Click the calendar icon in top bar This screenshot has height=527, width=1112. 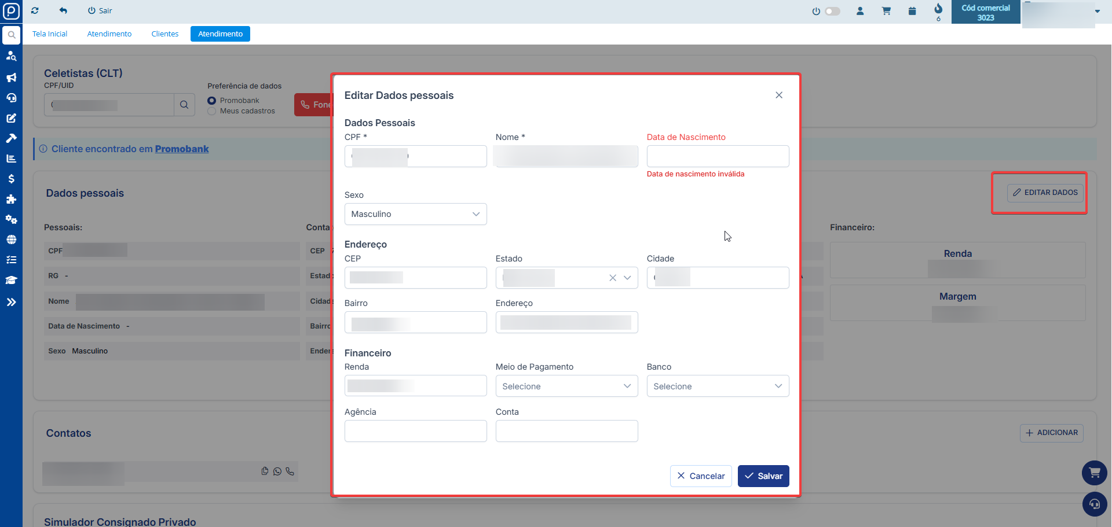[x=912, y=11]
